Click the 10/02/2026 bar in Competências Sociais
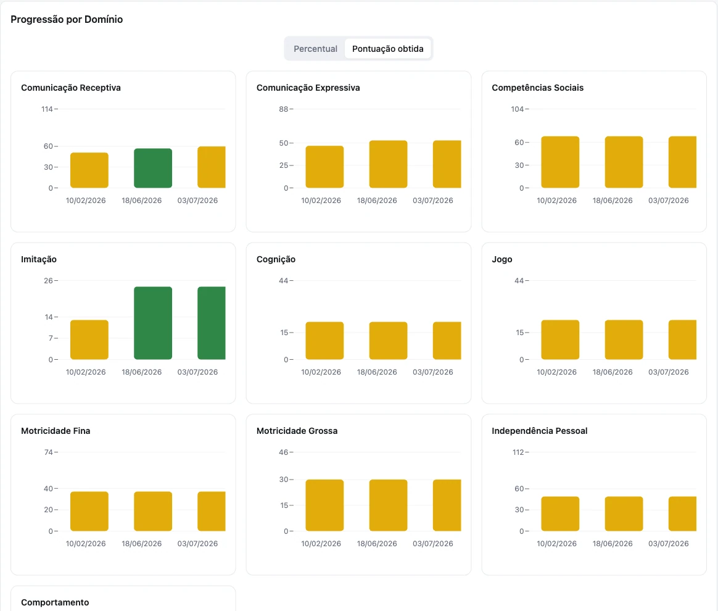718x611 pixels. click(x=560, y=162)
